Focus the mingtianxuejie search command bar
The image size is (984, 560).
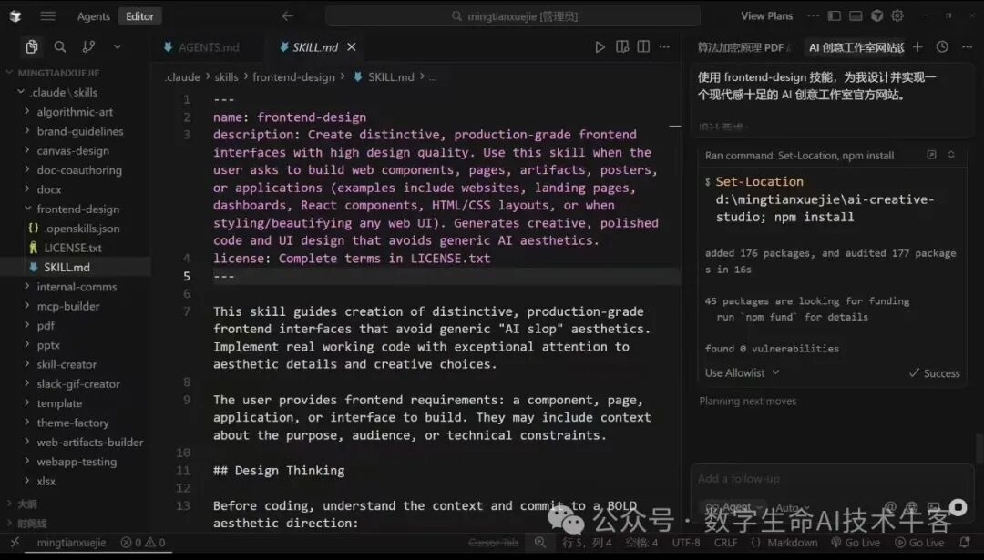tap(513, 16)
